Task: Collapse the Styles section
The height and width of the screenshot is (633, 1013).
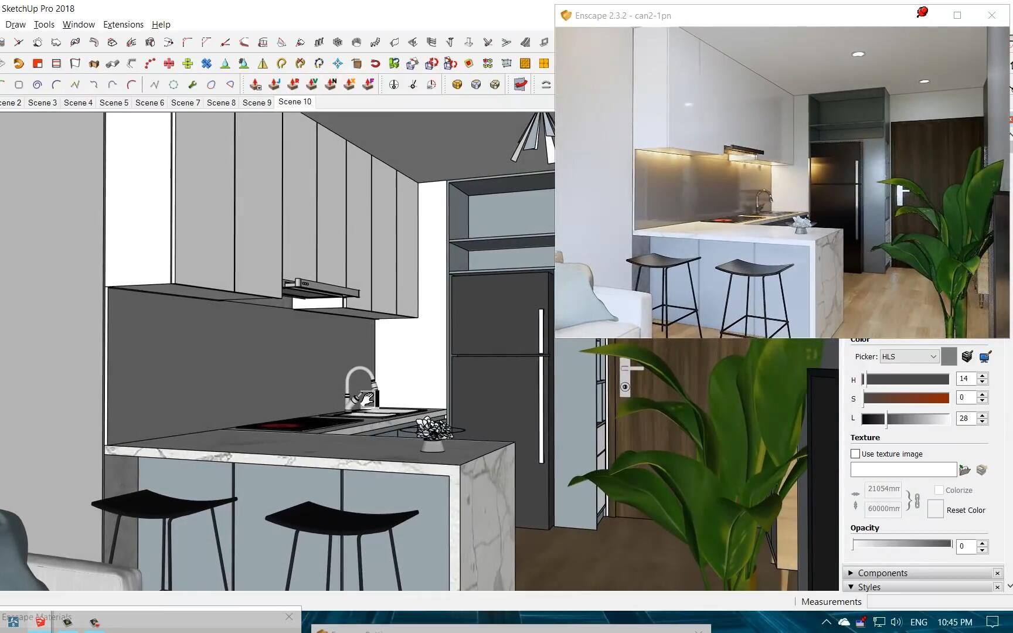Action: point(852,587)
